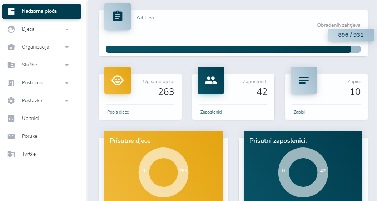Click the Zapisi text-lines icon tile

(303, 80)
